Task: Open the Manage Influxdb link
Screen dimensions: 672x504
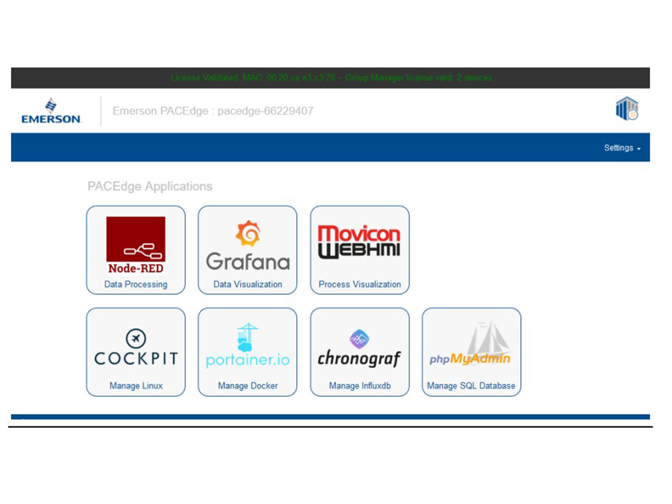Action: click(359, 385)
